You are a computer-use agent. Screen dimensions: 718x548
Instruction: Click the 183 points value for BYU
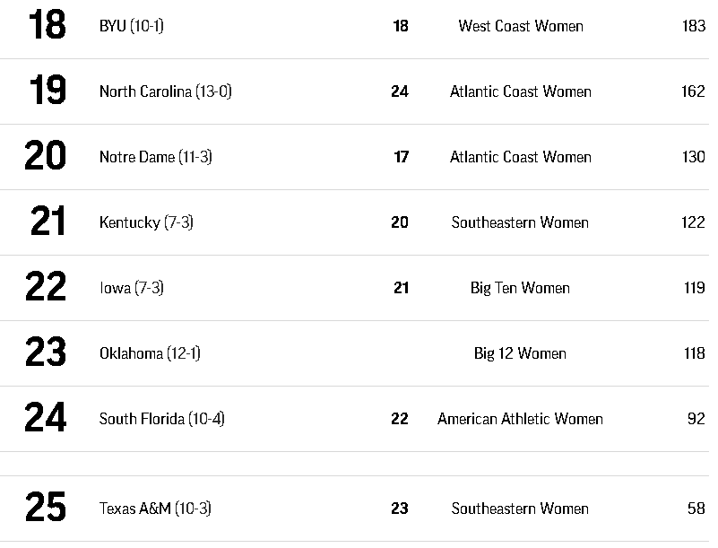(x=693, y=26)
